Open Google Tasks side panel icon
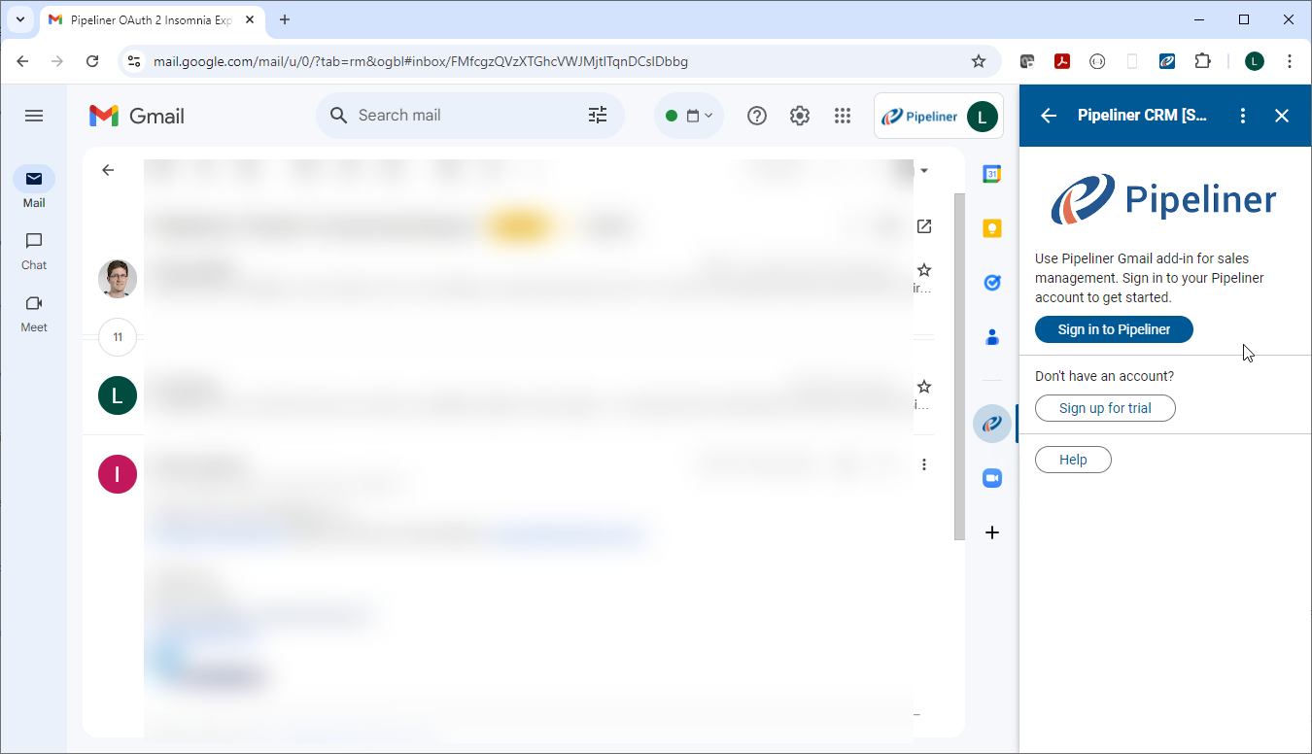Screen dimensions: 1312x754 tap(991, 283)
